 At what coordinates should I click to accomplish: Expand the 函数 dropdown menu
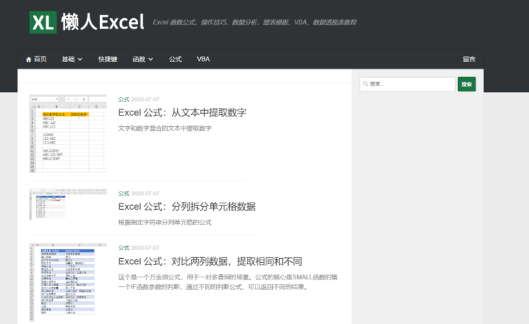pyautogui.click(x=143, y=59)
